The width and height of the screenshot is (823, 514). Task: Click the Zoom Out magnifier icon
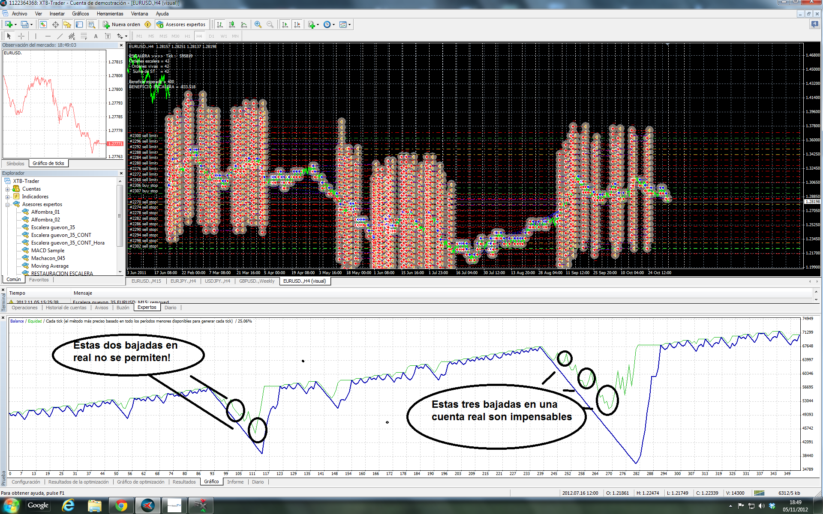tap(270, 24)
